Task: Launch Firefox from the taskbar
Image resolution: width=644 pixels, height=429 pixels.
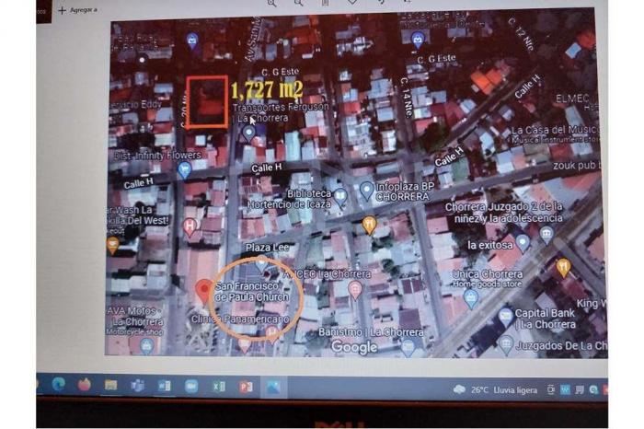Action: (x=85, y=386)
